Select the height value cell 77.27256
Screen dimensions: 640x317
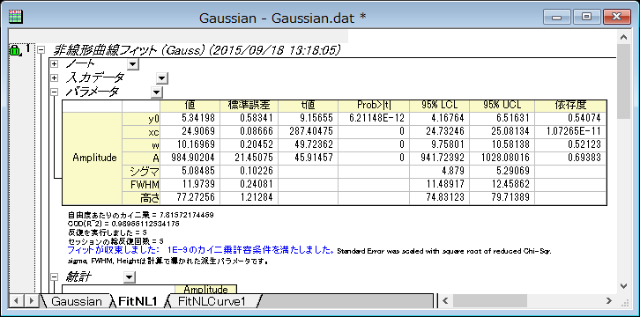(190, 198)
